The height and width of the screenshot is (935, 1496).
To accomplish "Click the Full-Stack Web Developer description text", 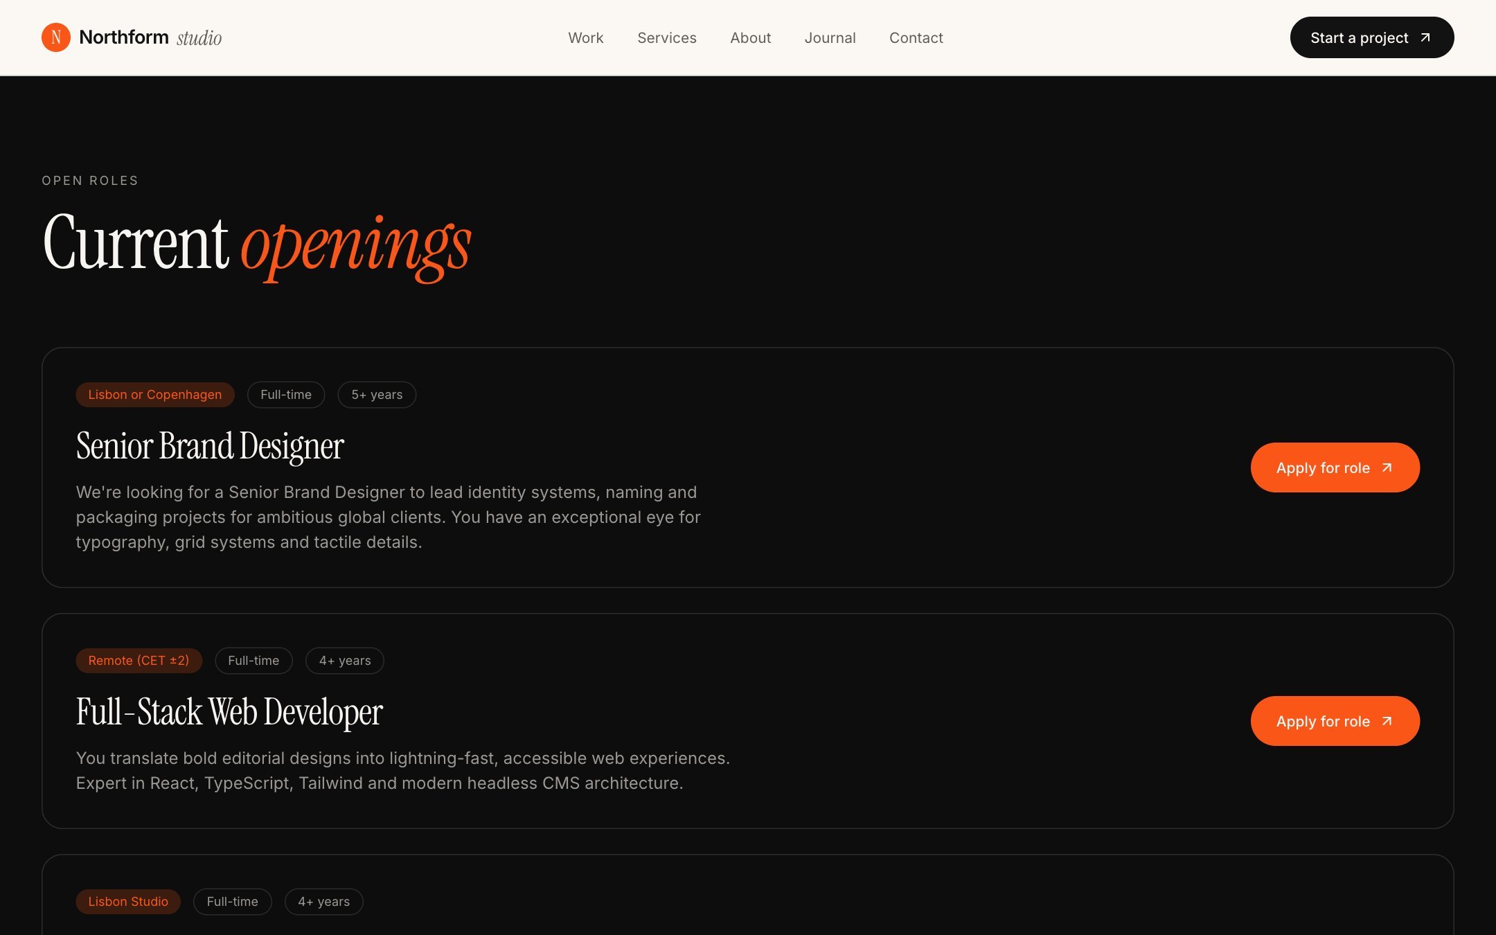I will coord(403,771).
